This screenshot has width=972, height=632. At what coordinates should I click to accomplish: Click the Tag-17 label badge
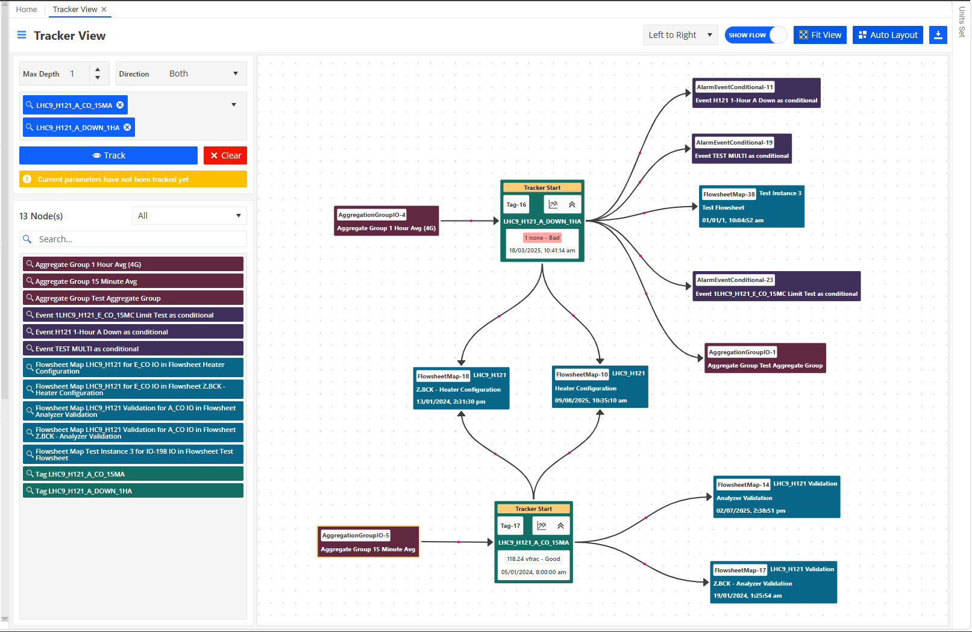coord(510,525)
